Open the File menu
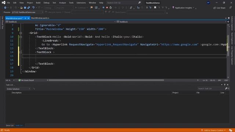 (8, 3)
